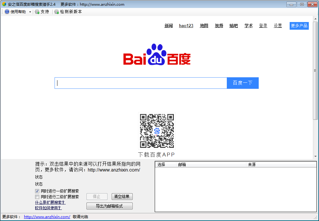Open the 使用帮助 dropdown arrow

(x=30, y=12)
